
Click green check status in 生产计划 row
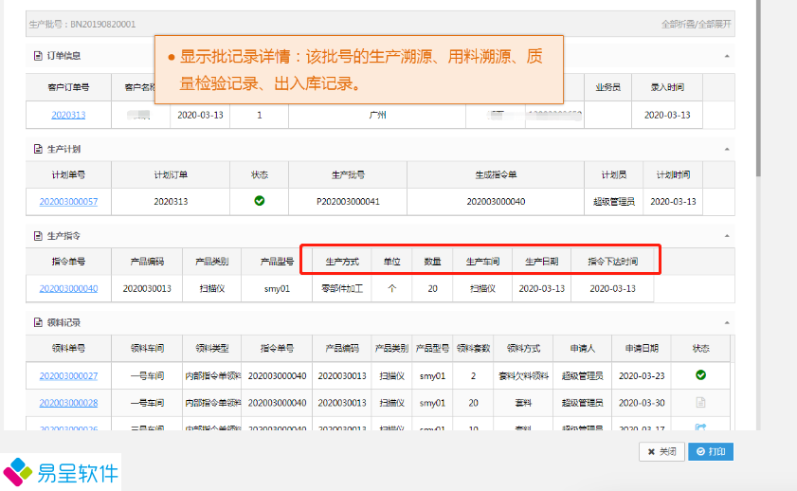point(260,201)
